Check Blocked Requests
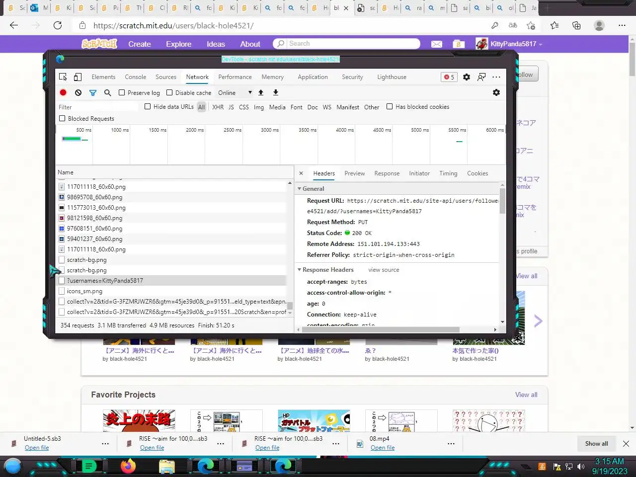 62,118
